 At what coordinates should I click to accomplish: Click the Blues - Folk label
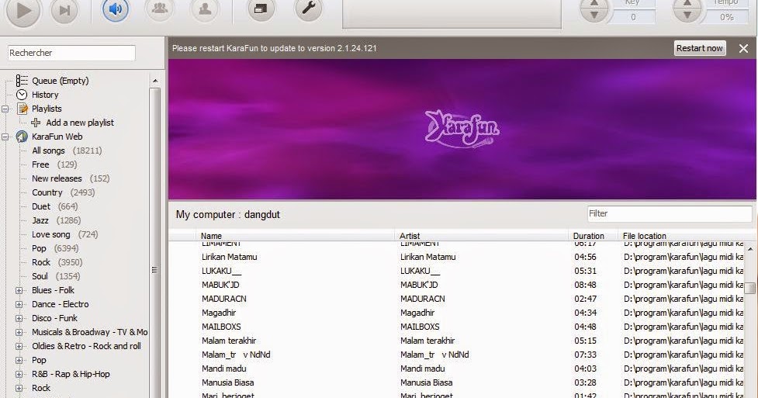(x=53, y=290)
